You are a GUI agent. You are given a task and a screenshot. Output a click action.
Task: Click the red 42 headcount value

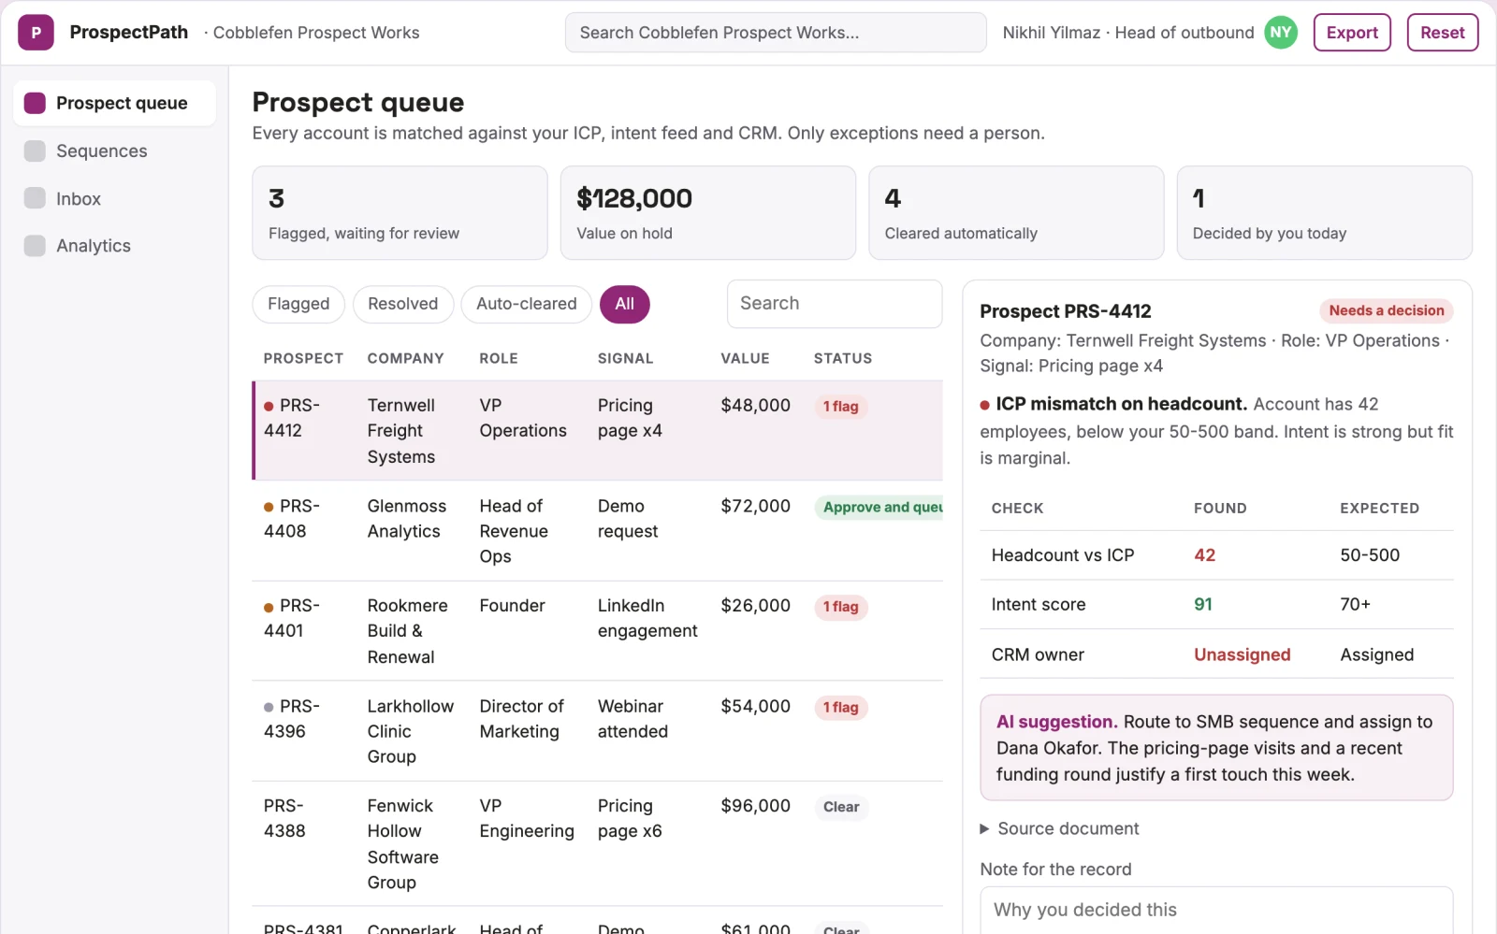coord(1204,555)
